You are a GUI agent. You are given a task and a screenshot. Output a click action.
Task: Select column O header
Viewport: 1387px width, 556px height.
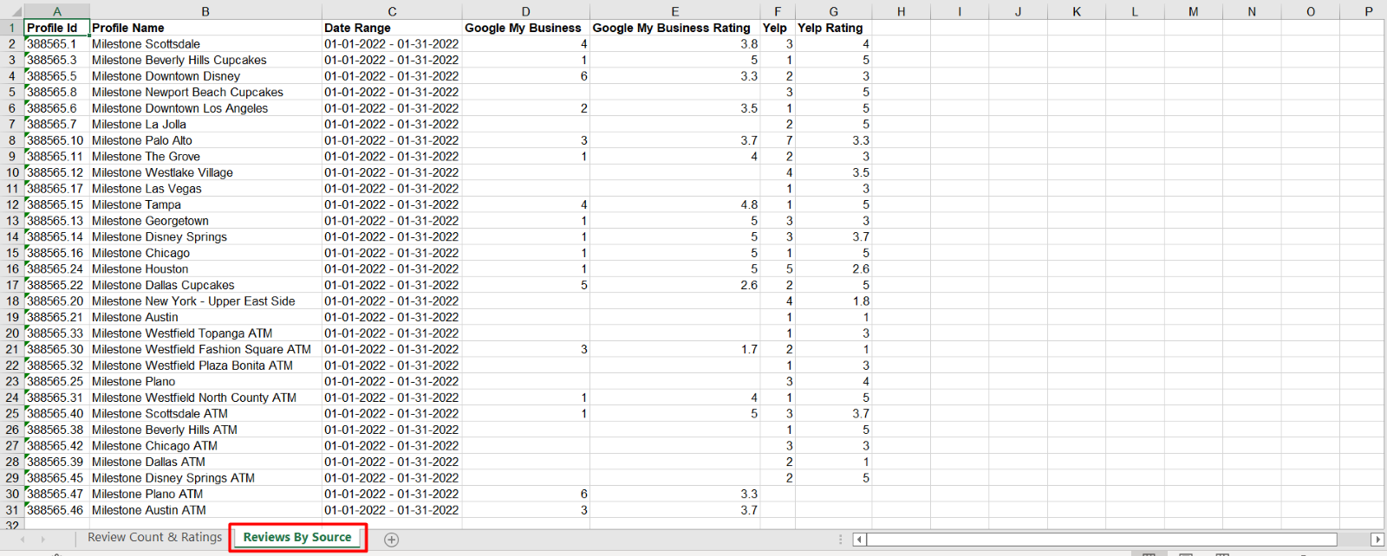tap(1311, 12)
